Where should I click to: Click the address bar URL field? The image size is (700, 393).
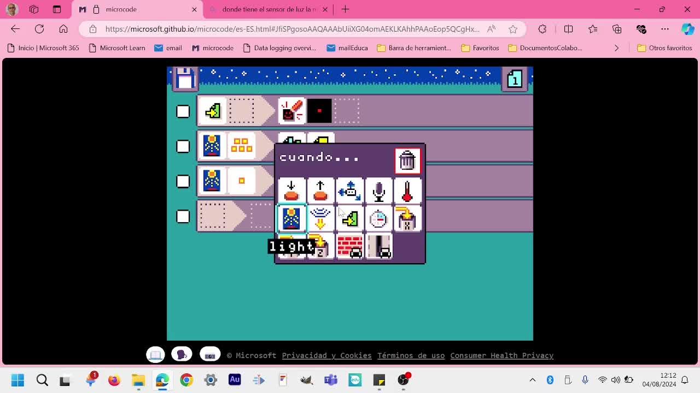(293, 29)
